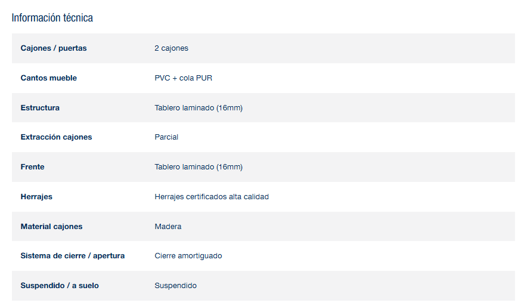Select the Sistema de cierre / apertura label

pyautogui.click(x=73, y=256)
